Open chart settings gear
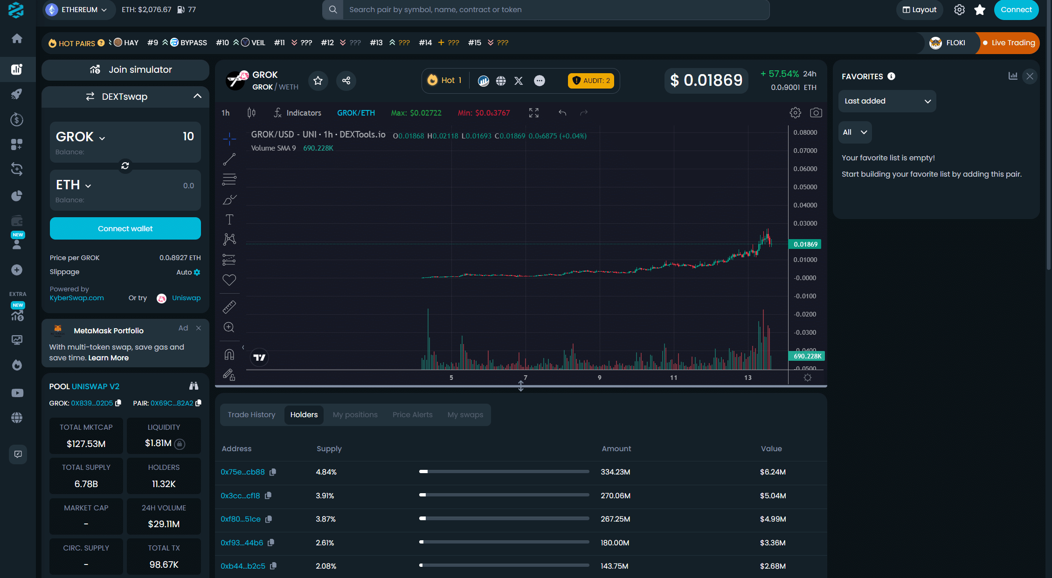Viewport: 1052px width, 578px height. click(x=796, y=113)
